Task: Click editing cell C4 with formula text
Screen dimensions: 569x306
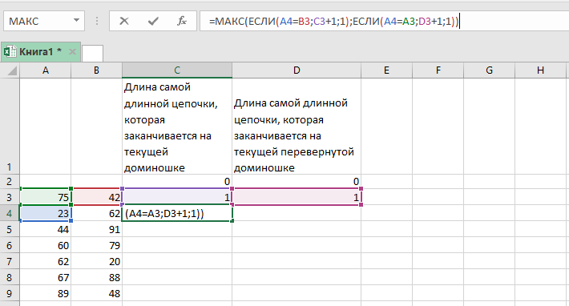Action: [177, 213]
